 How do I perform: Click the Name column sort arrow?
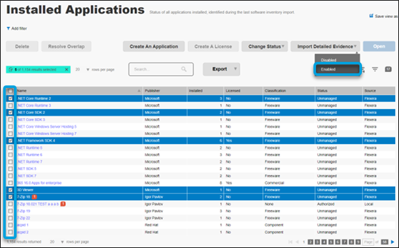click(139, 91)
